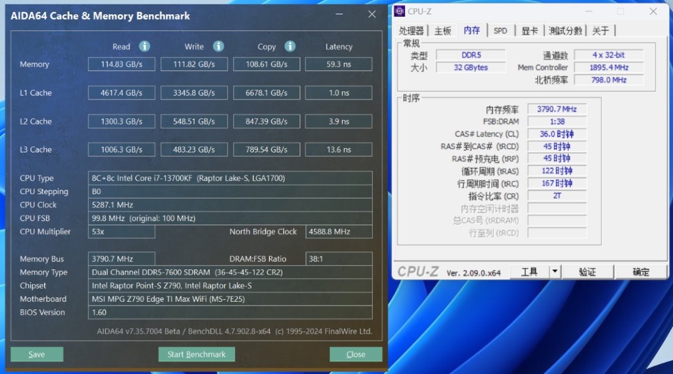Click Memory Copy value 108.61 GB/s
The image size is (673, 374).
pyautogui.click(x=267, y=64)
